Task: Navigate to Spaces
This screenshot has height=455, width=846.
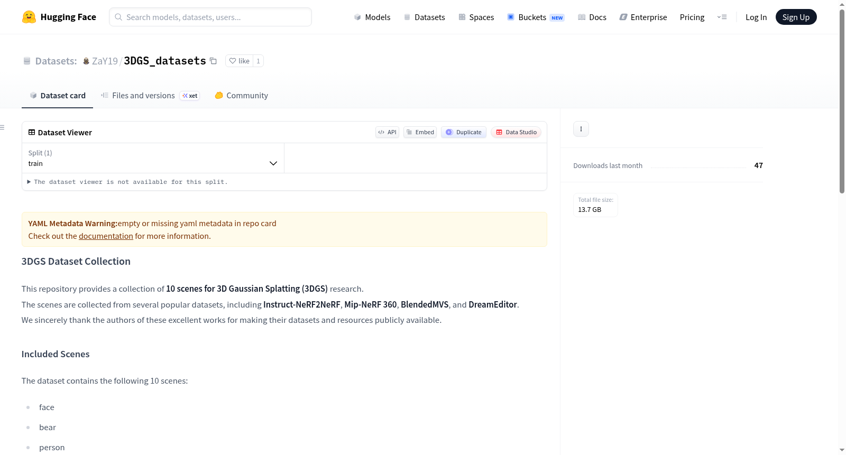Action: pyautogui.click(x=476, y=17)
